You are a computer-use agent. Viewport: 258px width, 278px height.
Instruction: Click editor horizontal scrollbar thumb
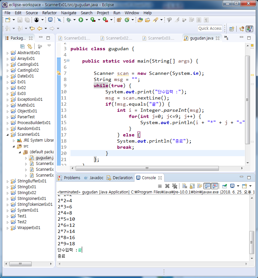tap(147, 168)
